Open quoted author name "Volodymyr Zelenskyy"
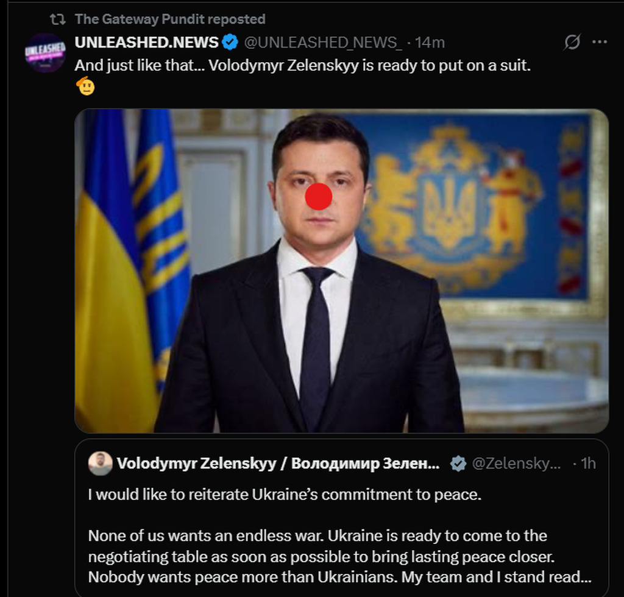Image resolution: width=624 pixels, height=597 pixels. pyautogui.click(x=277, y=464)
